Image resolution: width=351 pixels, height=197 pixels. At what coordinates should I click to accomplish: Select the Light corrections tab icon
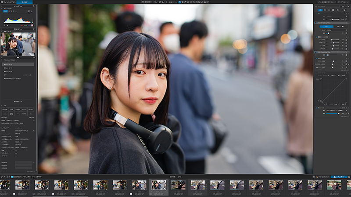coord(320,10)
